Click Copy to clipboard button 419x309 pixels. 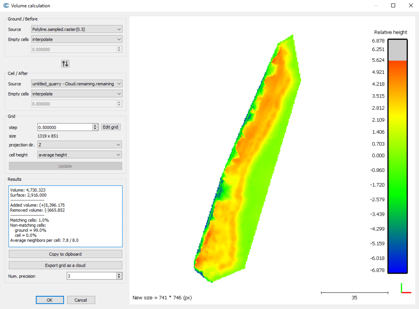coord(65,254)
